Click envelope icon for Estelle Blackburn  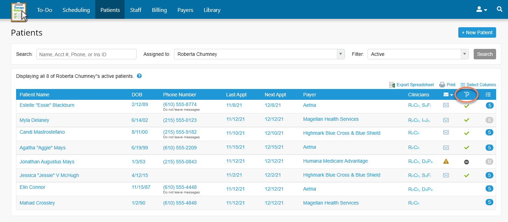point(446,105)
